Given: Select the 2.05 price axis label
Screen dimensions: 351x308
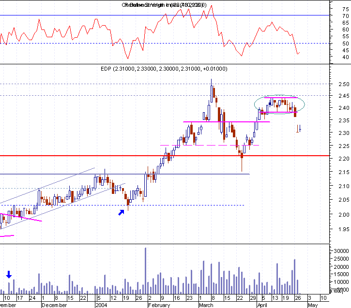Looking at the screenshot, I should click(x=344, y=200).
